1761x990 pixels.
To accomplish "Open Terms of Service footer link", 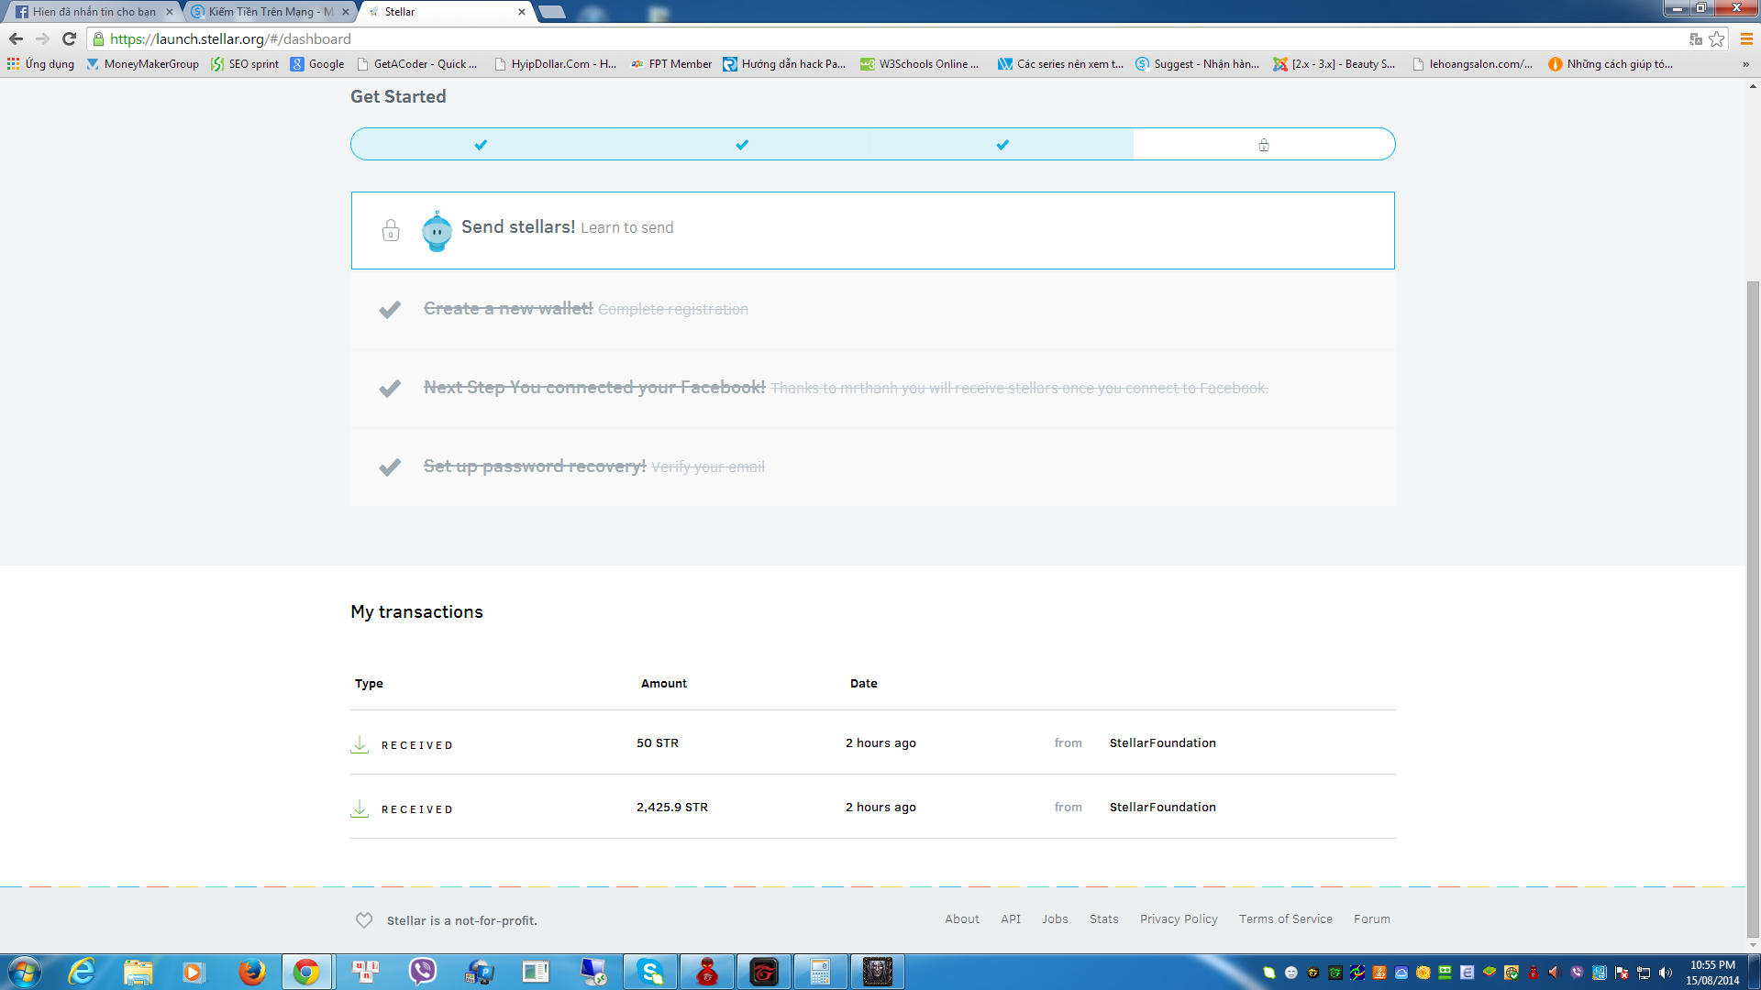I will [x=1285, y=919].
